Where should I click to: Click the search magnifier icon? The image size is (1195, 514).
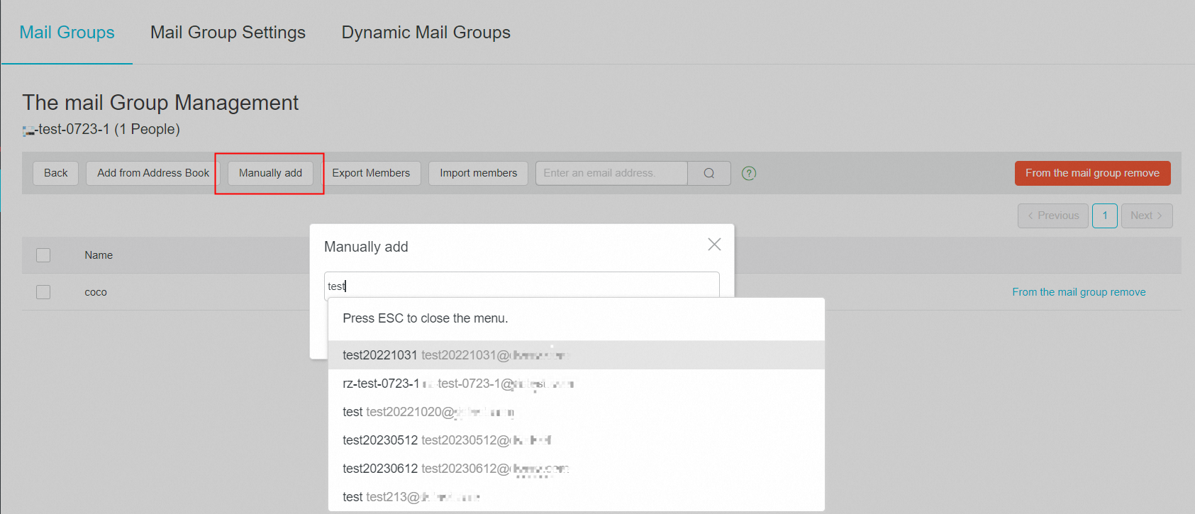click(709, 173)
